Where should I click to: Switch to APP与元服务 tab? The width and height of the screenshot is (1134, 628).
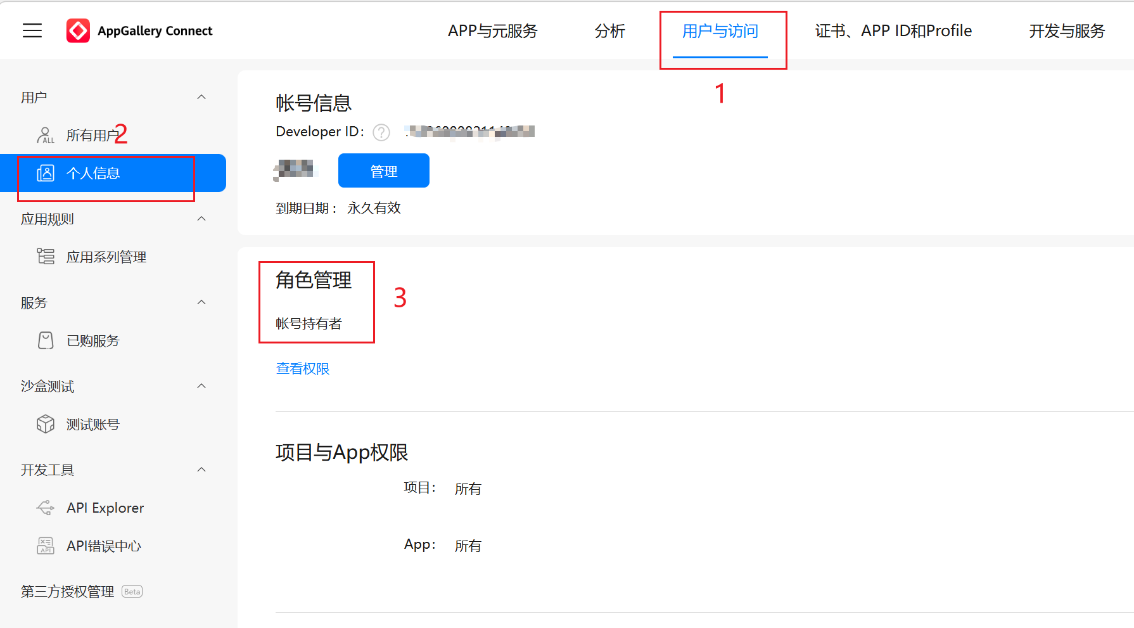tap(492, 31)
